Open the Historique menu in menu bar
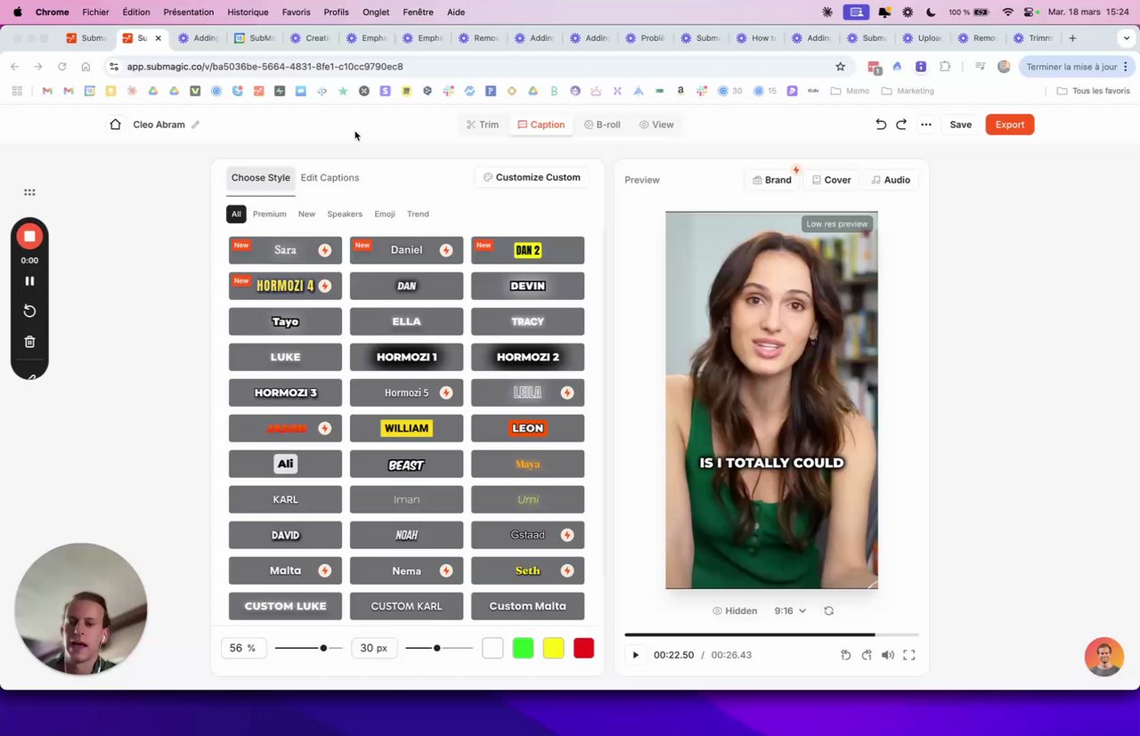Viewport: 1140px width, 736px height. tap(248, 12)
